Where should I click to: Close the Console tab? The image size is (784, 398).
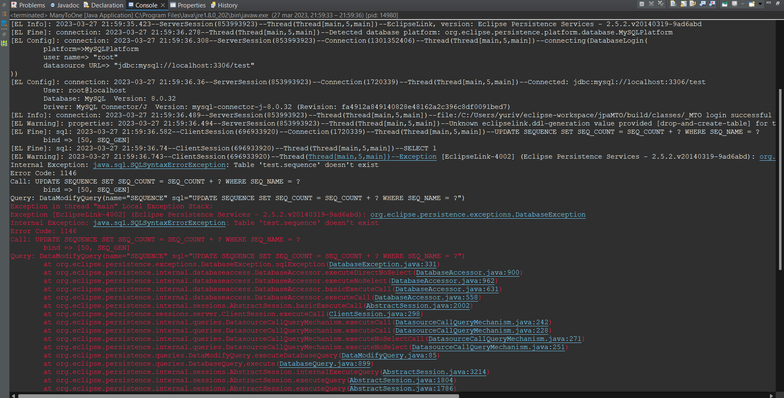(x=163, y=5)
